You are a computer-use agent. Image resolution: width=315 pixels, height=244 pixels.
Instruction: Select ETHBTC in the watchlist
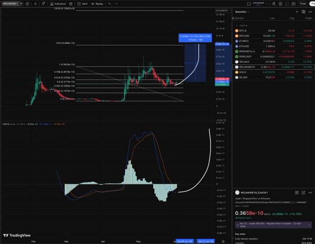[x=274, y=41]
